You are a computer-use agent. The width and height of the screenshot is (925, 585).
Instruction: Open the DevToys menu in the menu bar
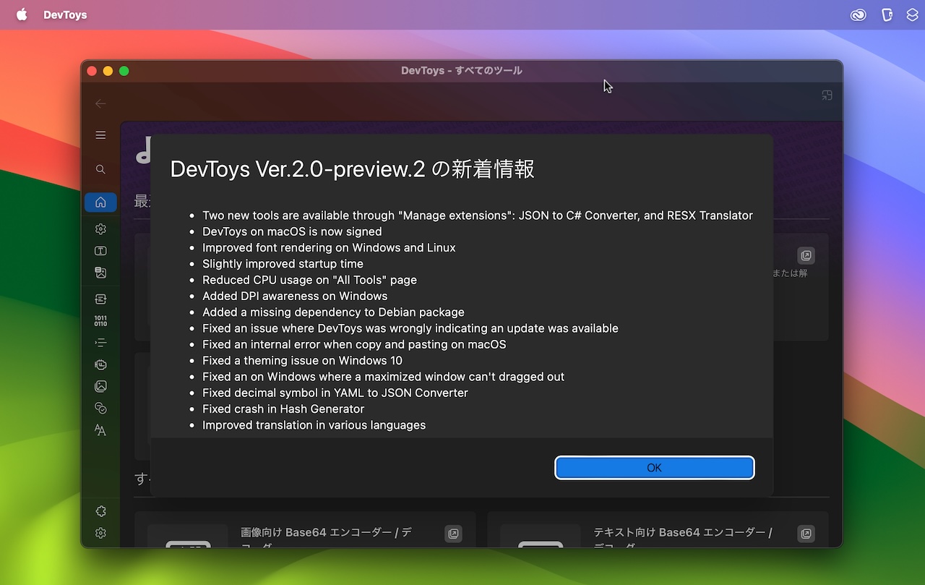[x=65, y=15]
